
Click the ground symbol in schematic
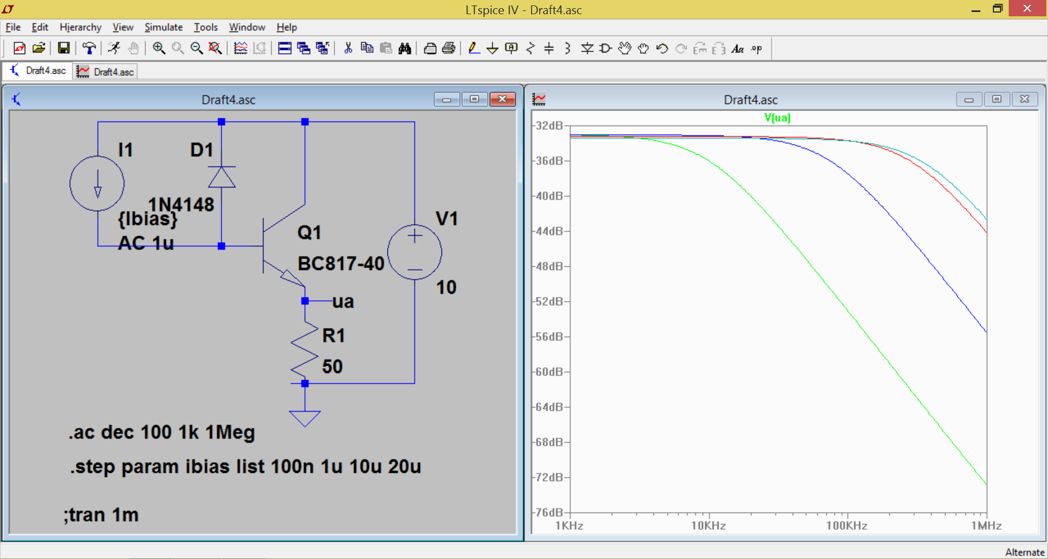[x=305, y=418]
